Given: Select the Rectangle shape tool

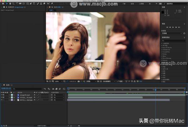Looking at the screenshot, I should 28,4.
